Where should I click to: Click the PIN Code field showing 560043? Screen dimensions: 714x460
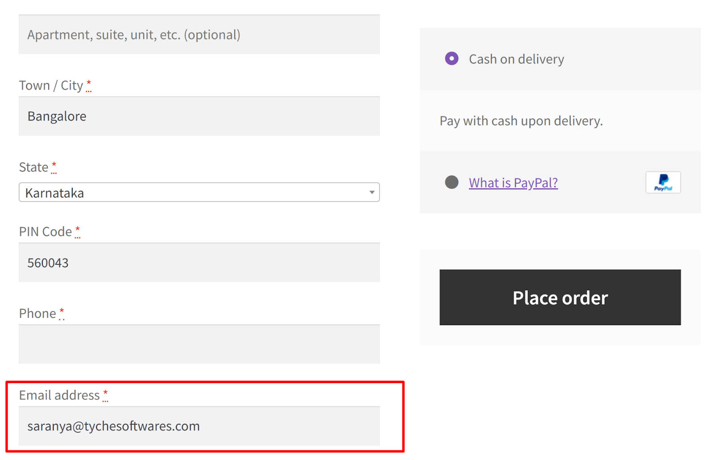[x=199, y=263]
